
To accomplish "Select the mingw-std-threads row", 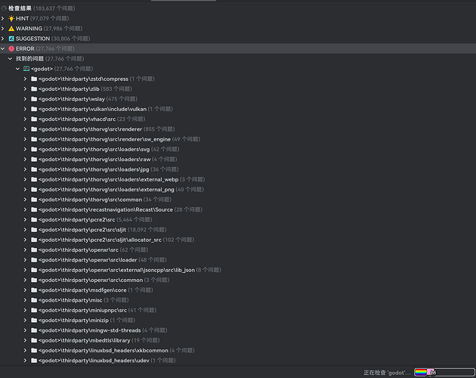I will (238, 330).
